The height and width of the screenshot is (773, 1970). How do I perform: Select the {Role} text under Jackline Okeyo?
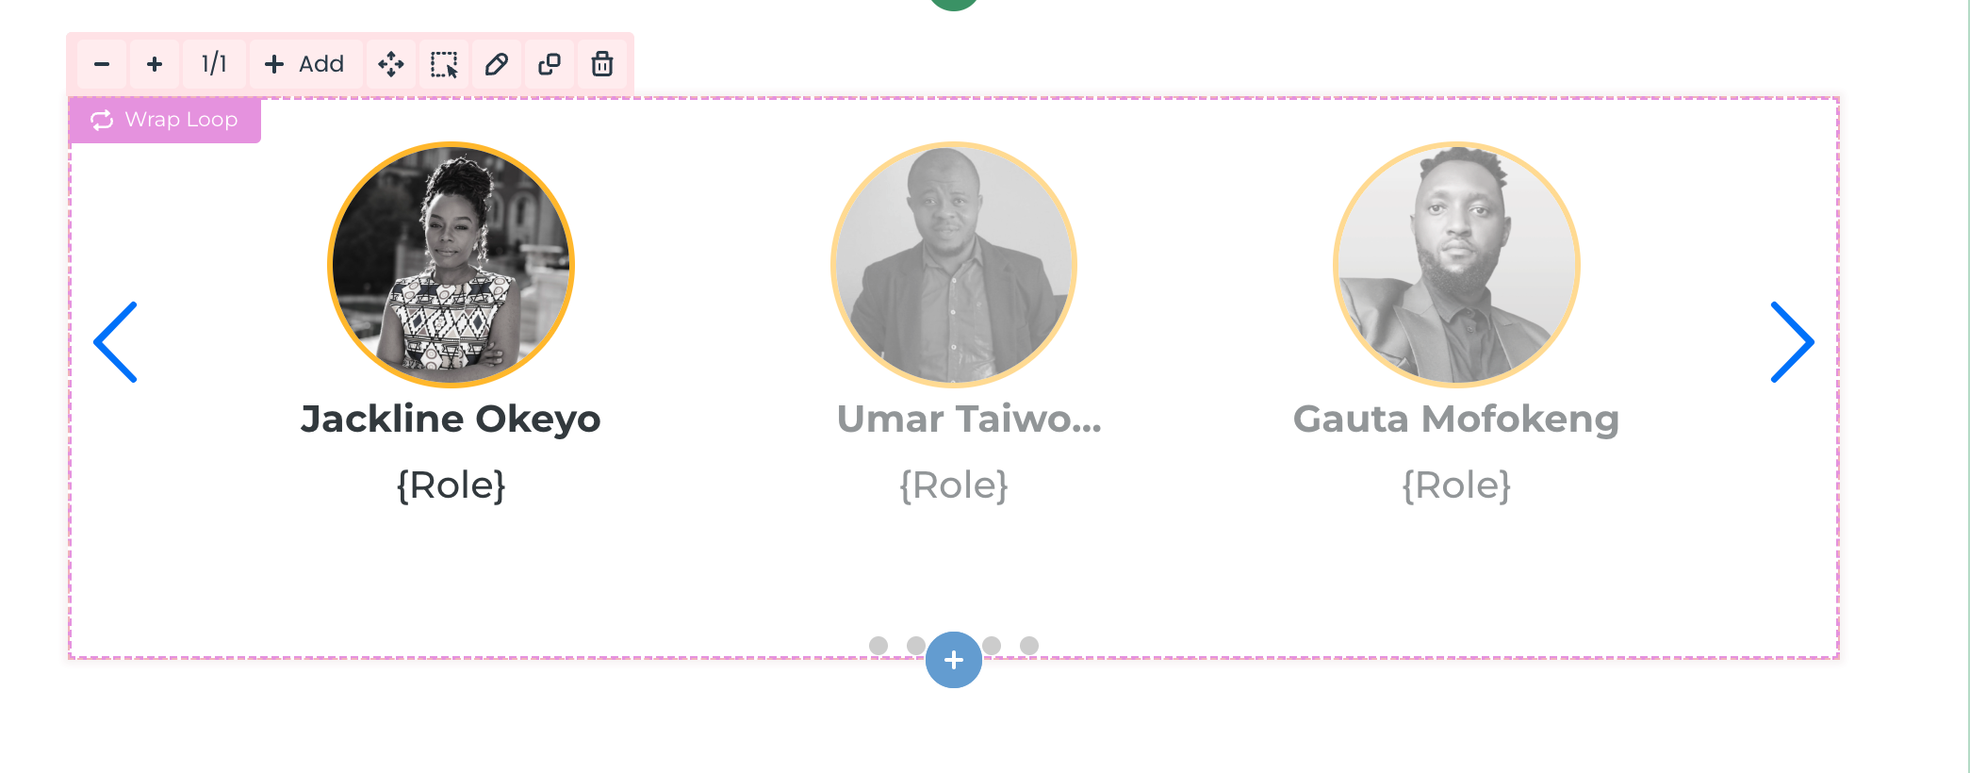click(x=451, y=485)
